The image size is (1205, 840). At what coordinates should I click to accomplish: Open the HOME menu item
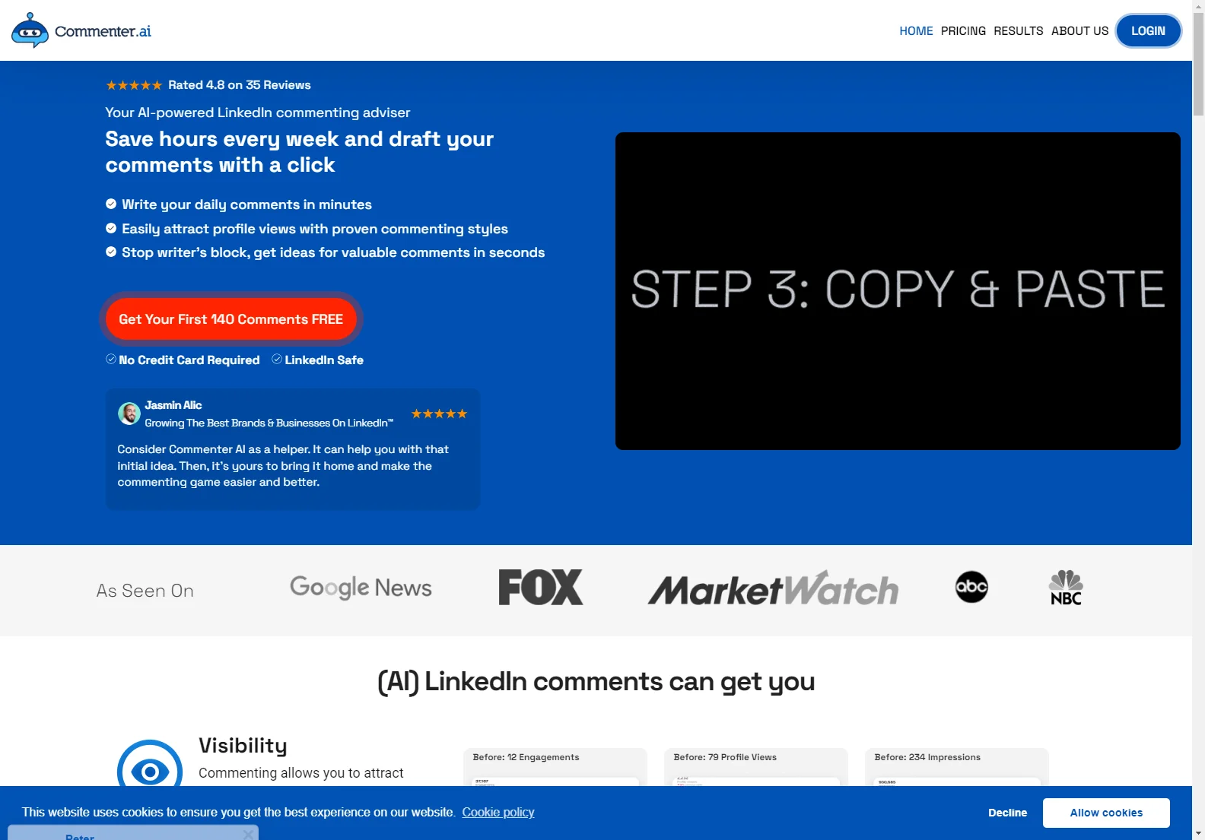916,31
